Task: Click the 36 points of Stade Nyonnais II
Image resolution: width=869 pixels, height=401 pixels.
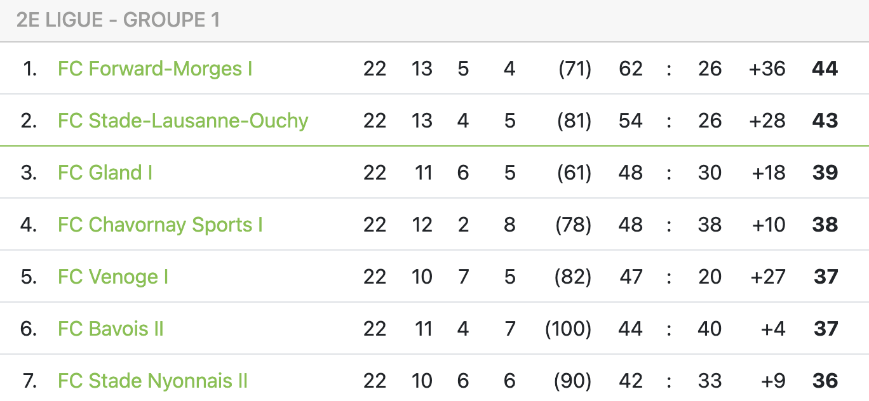Action: pyautogui.click(x=825, y=381)
